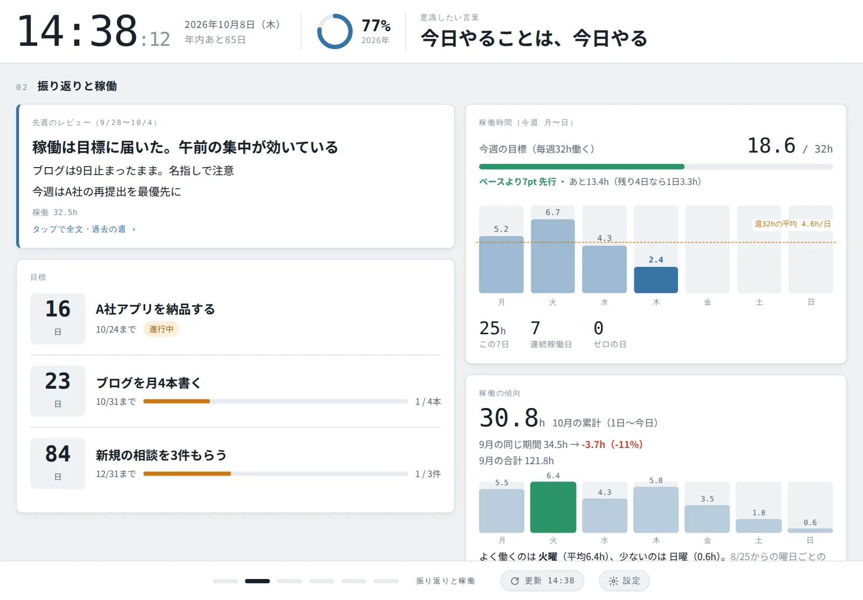Click the 5.8 Thursday trend bar
863x600 pixels.
point(656,509)
